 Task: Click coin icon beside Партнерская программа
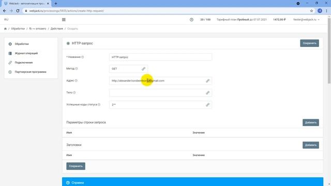10,72
